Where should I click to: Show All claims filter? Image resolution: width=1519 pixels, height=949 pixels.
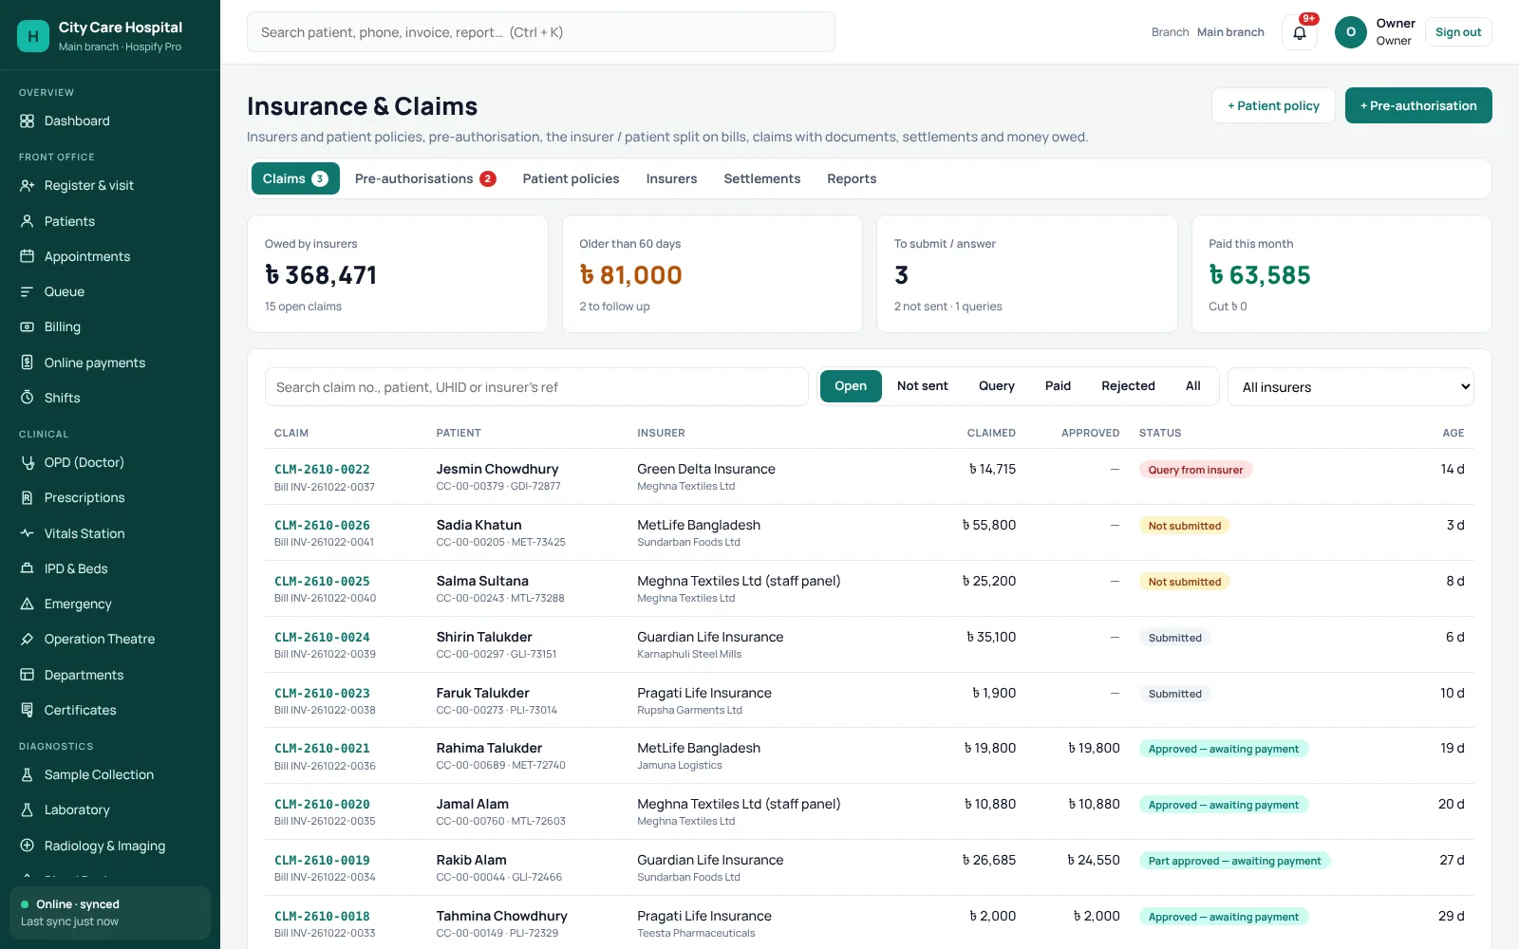[x=1193, y=386]
